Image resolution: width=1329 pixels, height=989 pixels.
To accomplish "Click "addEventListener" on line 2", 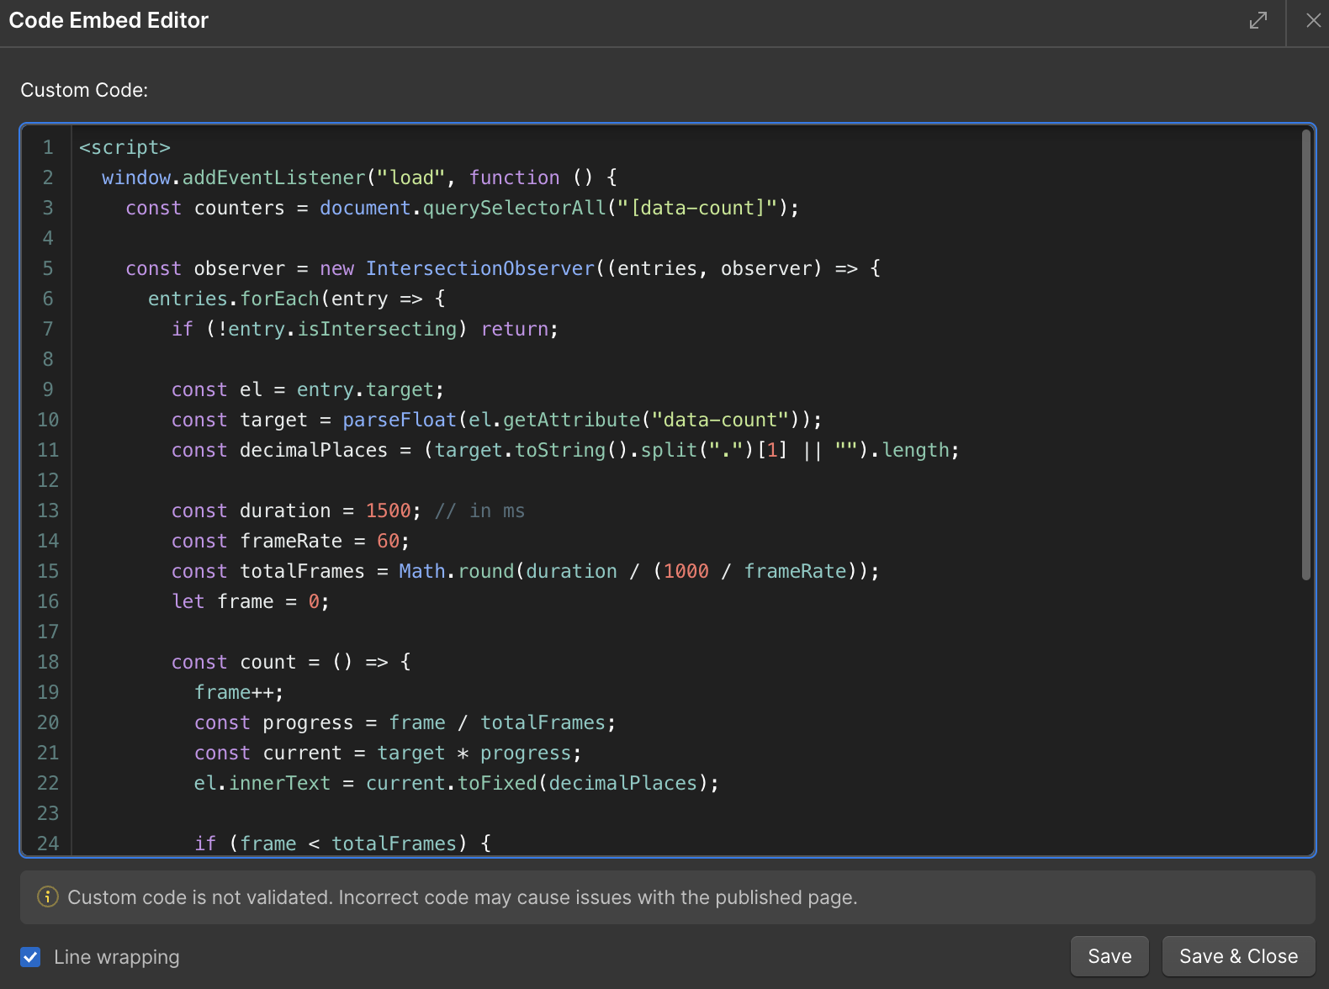I will coord(273,177).
